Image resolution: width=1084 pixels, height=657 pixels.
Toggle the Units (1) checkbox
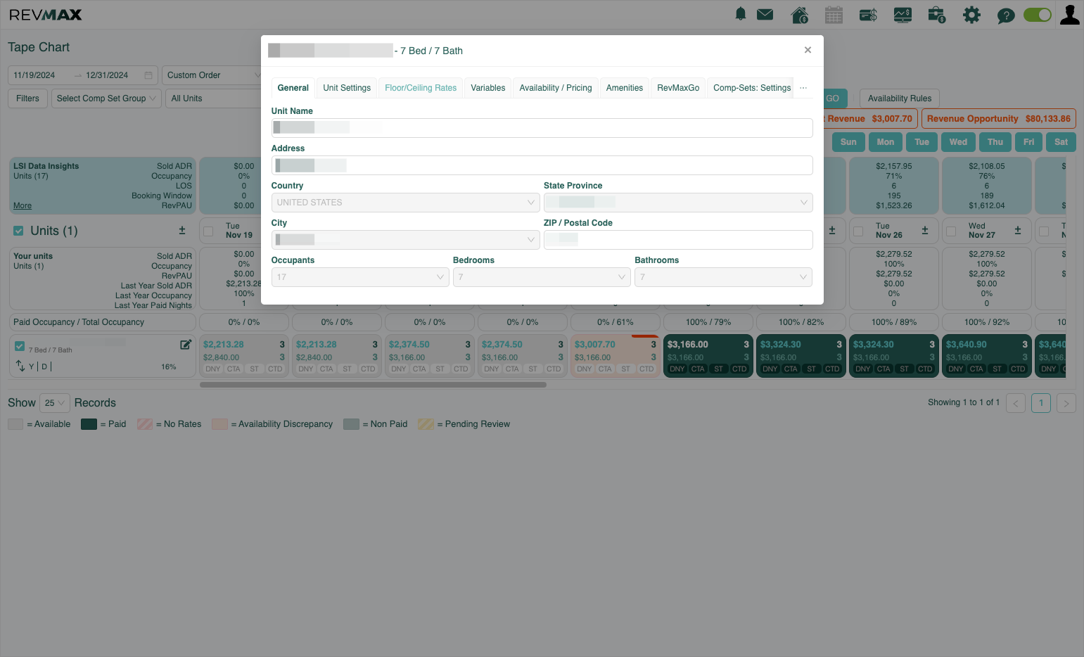(x=18, y=231)
